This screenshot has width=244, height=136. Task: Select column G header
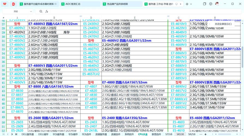click(x=178, y=18)
